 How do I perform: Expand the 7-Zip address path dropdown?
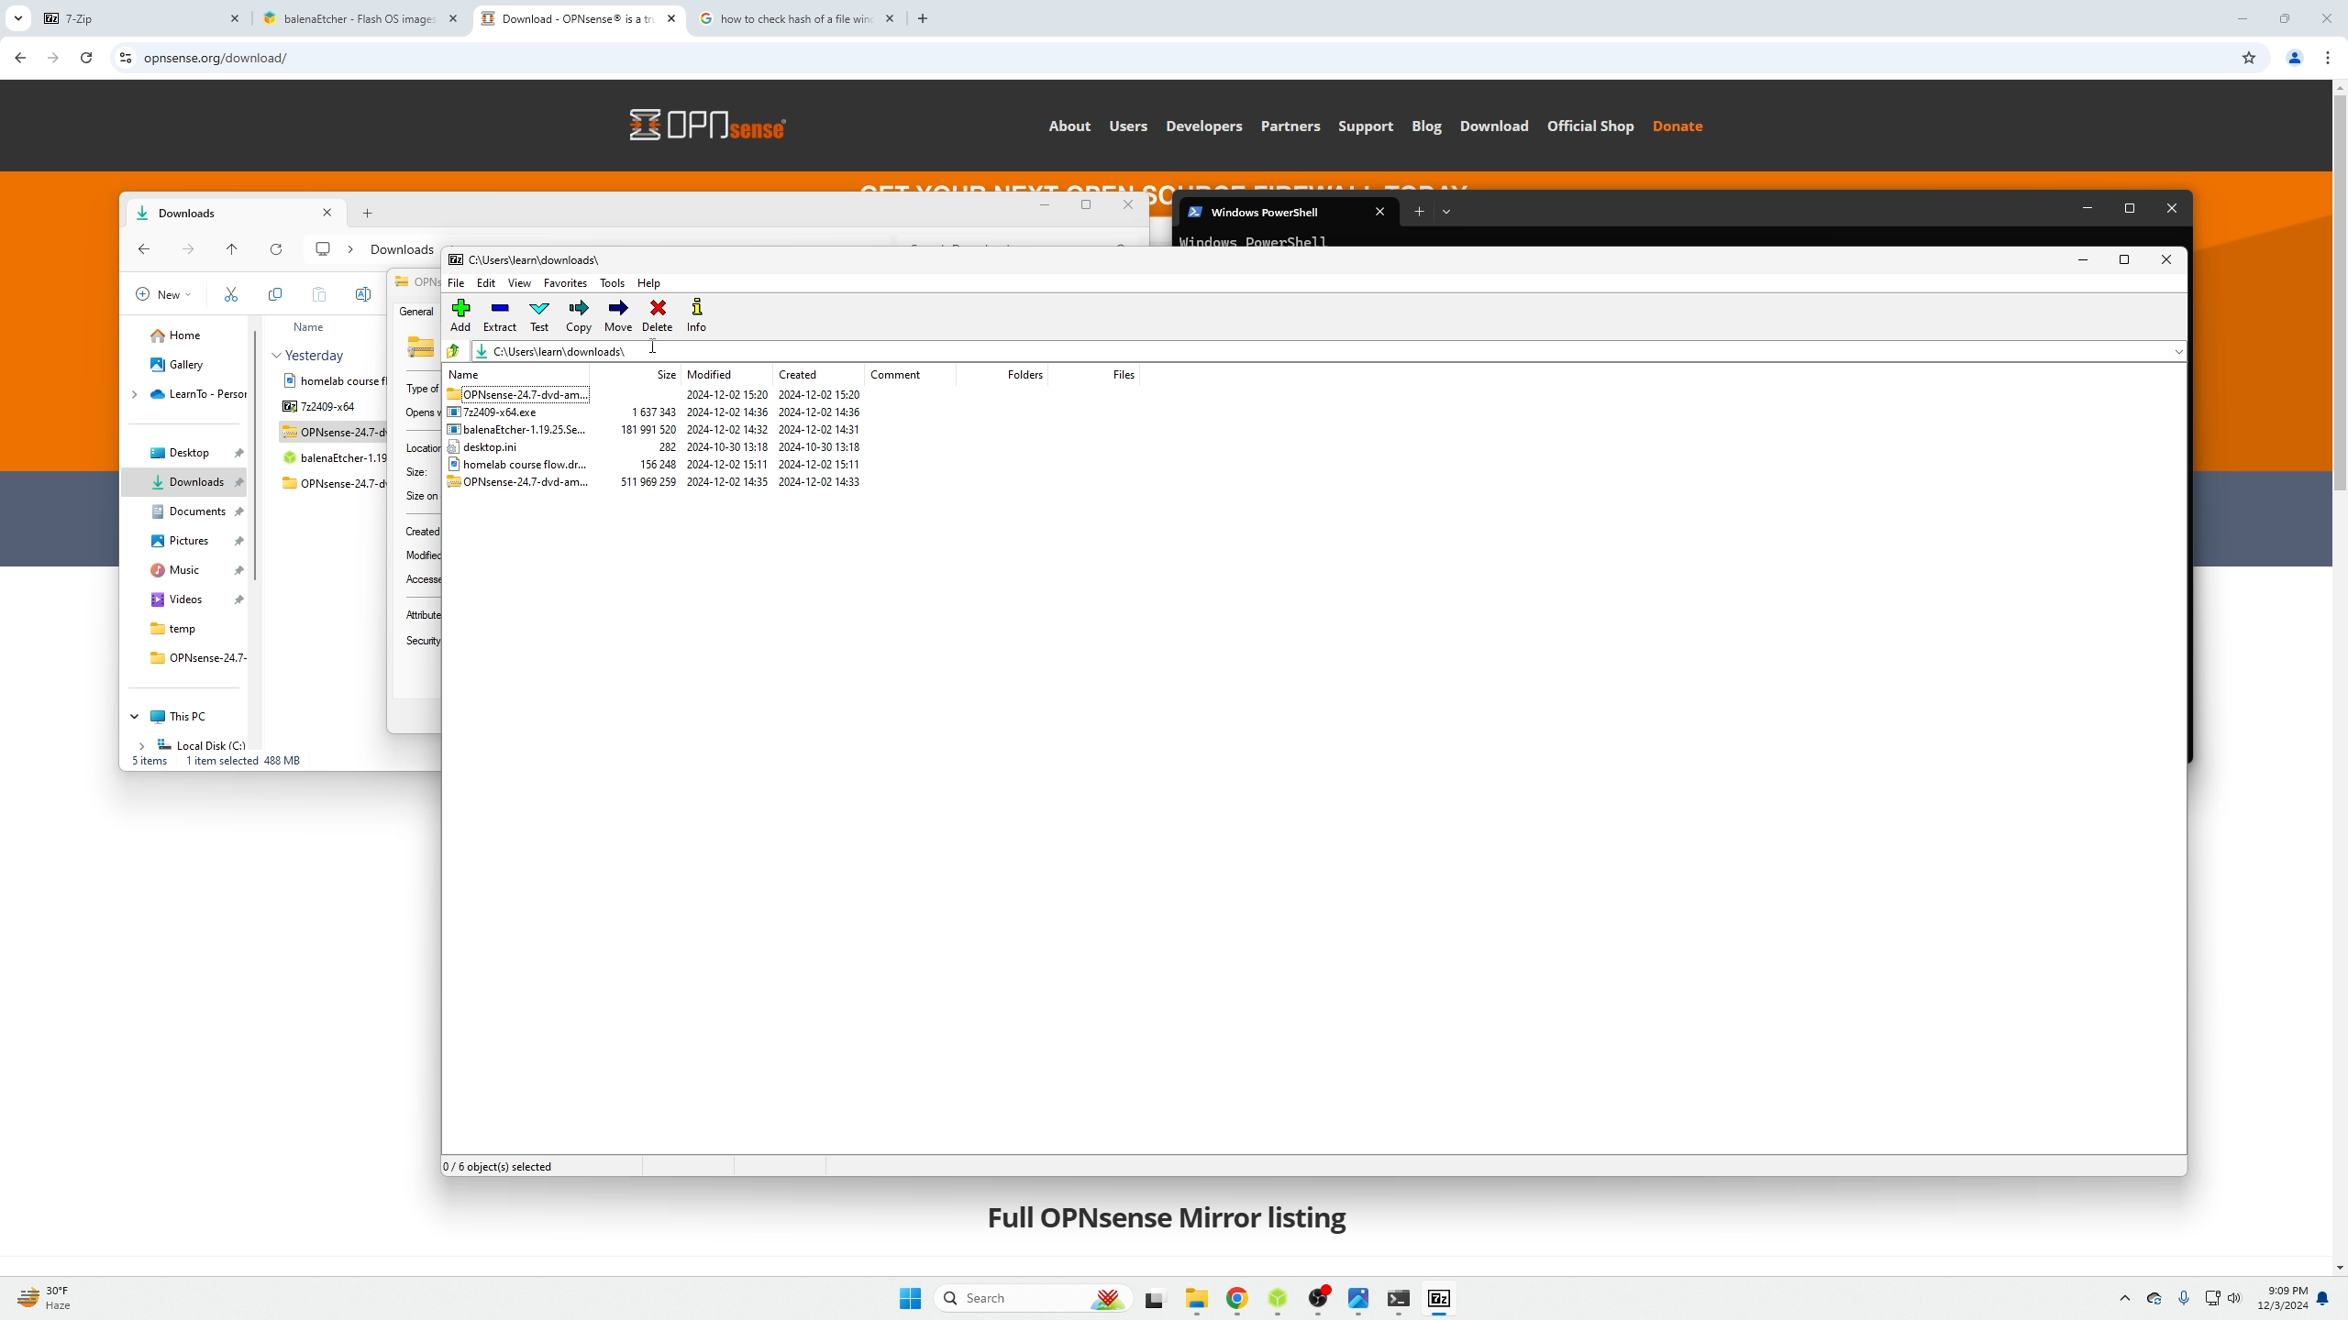coord(2177,351)
